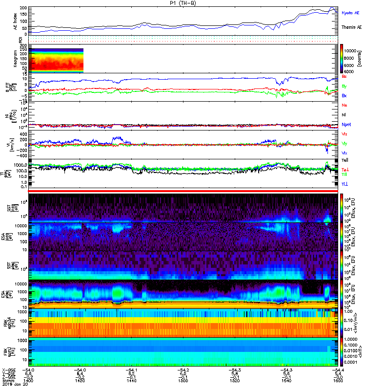Click the green Viy velocity legend label
The height and width of the screenshot is (391, 366).
[x=345, y=144]
